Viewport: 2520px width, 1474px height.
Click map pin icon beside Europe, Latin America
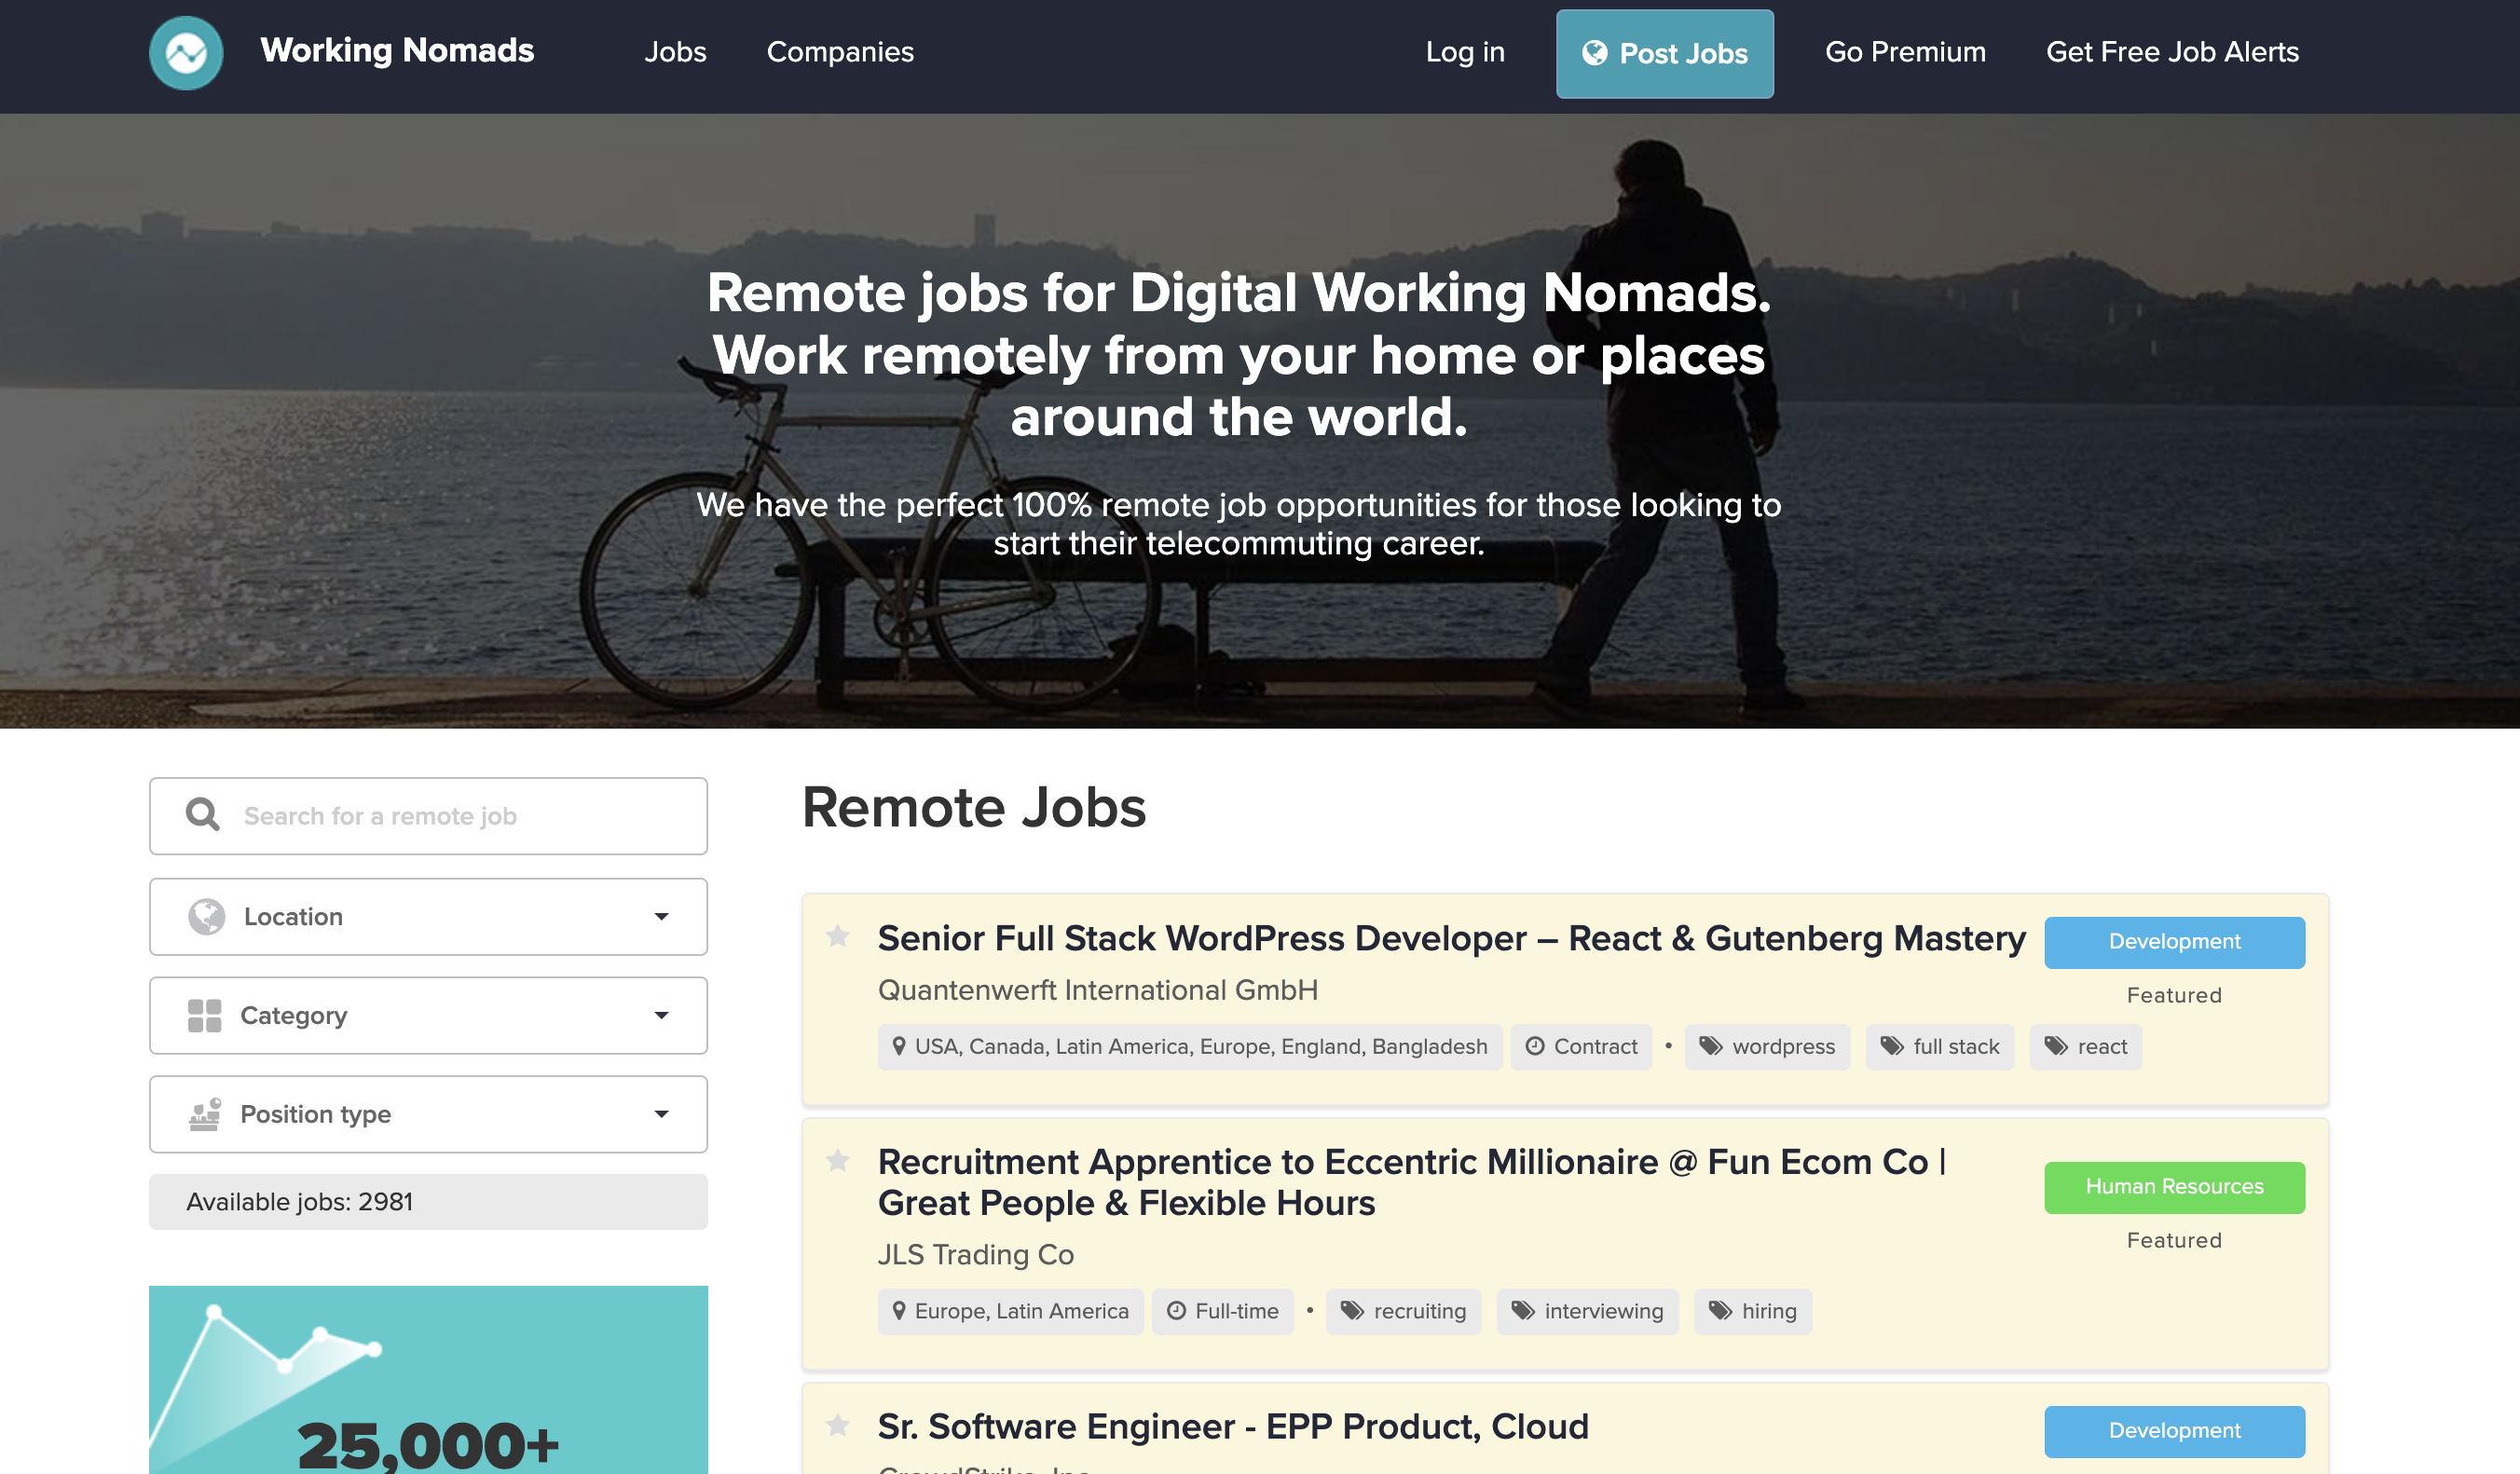click(898, 1311)
